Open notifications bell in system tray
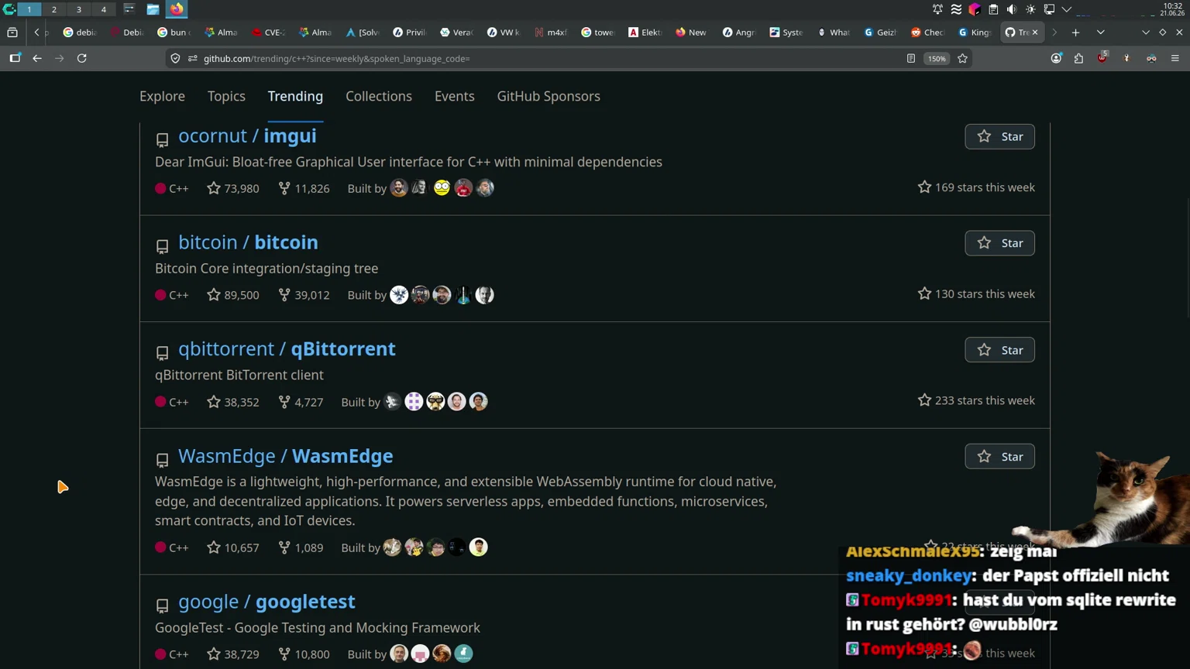The height and width of the screenshot is (669, 1190). (937, 9)
